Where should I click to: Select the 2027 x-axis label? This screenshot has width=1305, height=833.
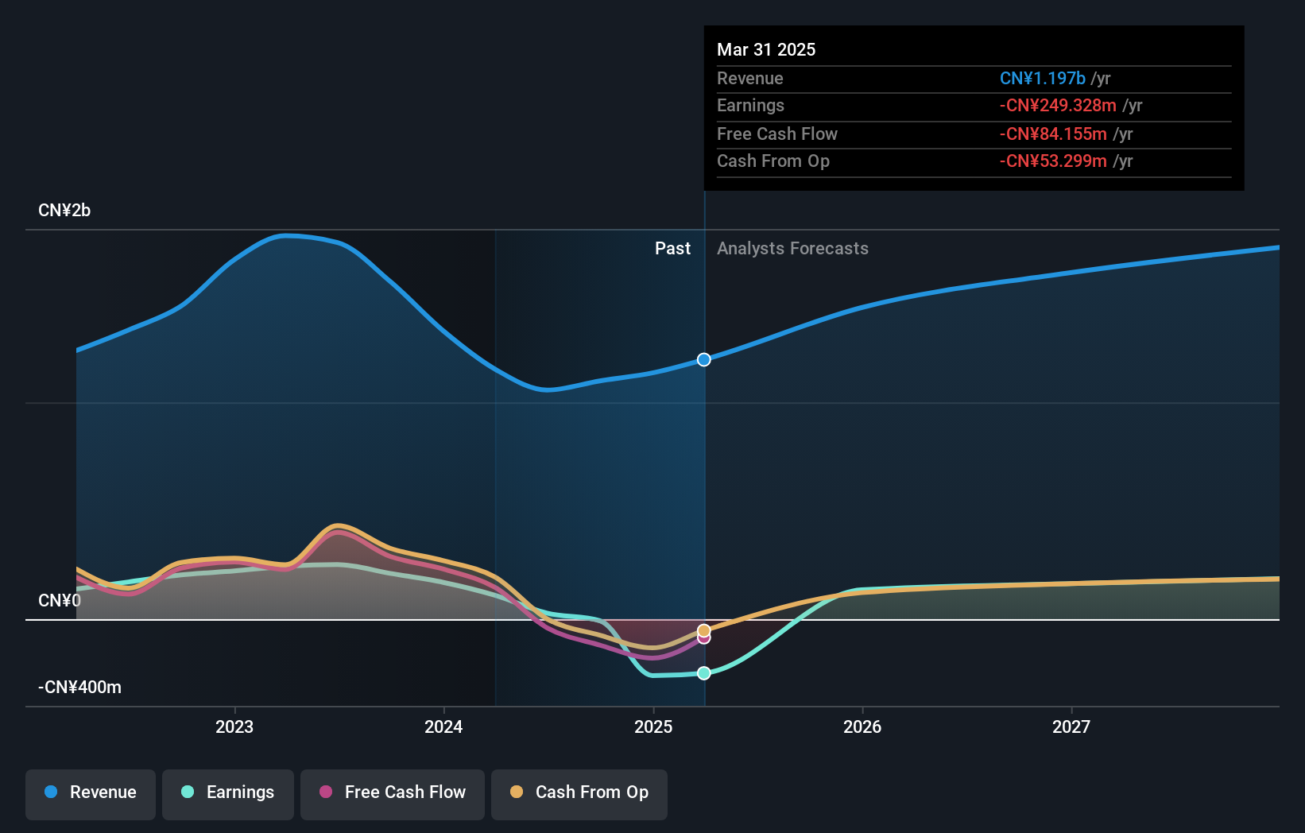click(1071, 726)
